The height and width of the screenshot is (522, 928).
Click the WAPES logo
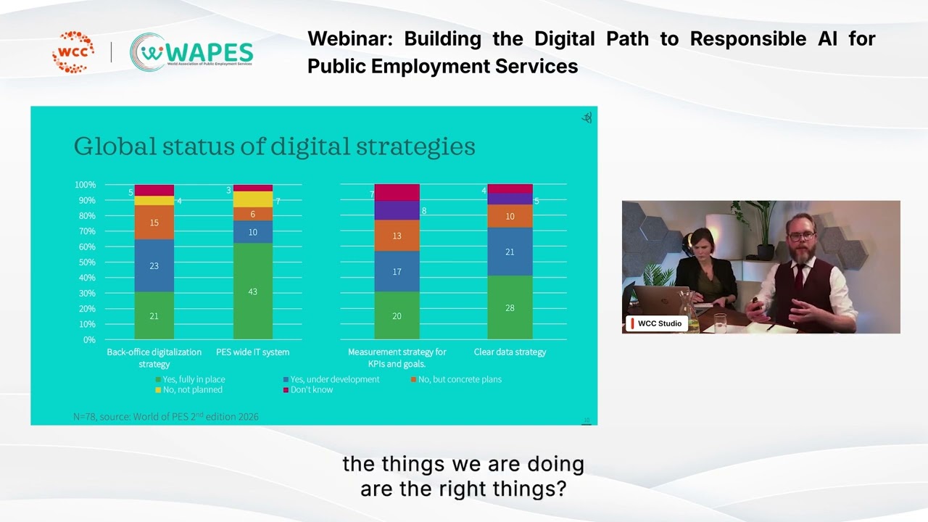tap(191, 53)
